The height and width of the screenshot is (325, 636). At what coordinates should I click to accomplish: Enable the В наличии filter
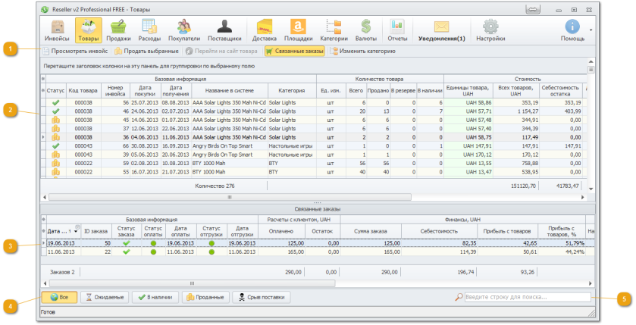pos(154,298)
